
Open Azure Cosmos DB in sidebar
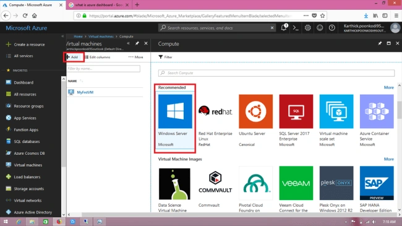coord(25,154)
